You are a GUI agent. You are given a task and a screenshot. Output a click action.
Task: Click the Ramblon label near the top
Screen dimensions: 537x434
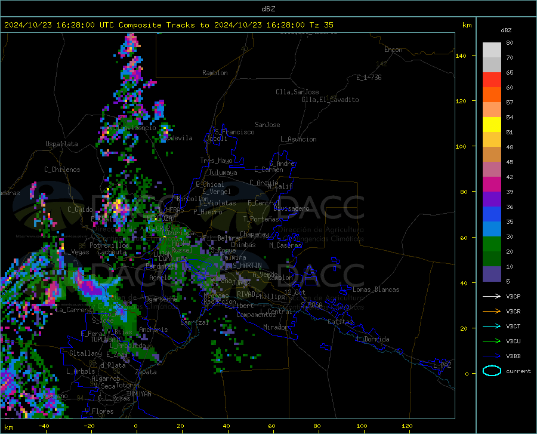pos(215,73)
